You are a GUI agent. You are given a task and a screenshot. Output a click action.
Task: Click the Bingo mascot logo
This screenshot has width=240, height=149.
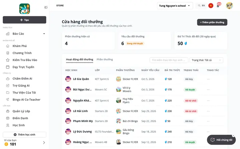[x=24, y=9]
